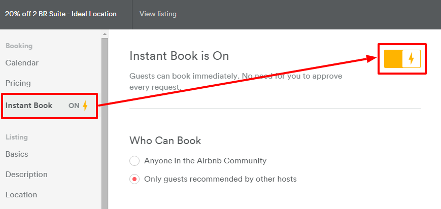This screenshot has height=209, width=441.
Task: Click the Listing section header
Action: pyautogui.click(x=17, y=137)
